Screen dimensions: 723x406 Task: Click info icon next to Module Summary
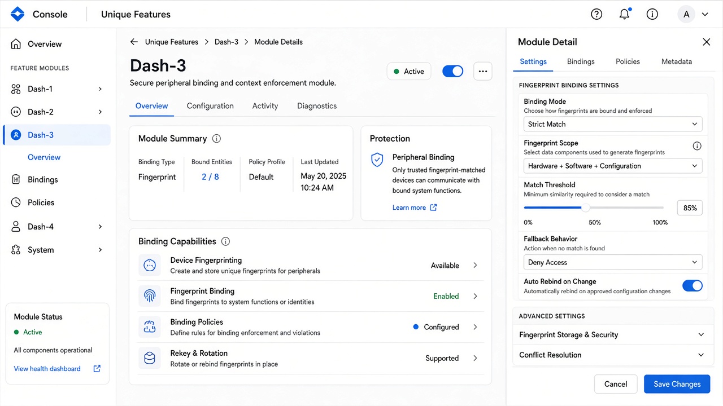point(216,139)
